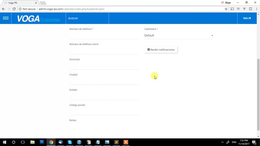Toggle the Recibir notificaciones button
The height and width of the screenshot is (146, 260).
click(161, 49)
